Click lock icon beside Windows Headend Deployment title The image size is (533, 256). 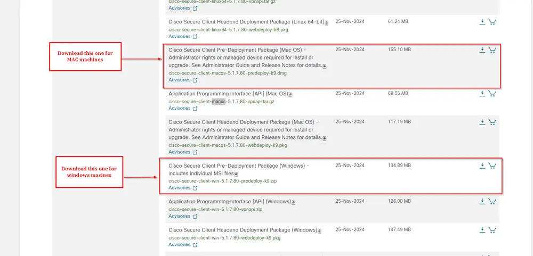(x=319, y=231)
